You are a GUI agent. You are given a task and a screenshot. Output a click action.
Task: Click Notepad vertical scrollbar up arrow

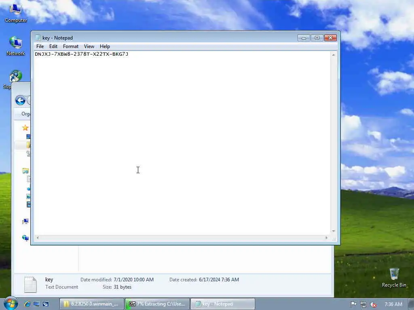(x=334, y=55)
